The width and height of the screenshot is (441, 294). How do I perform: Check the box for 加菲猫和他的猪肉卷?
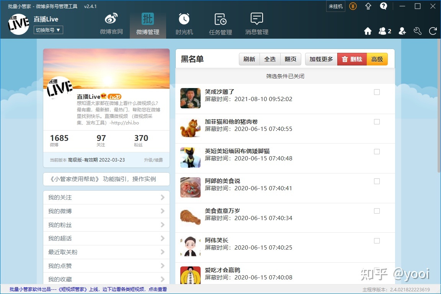tap(377, 122)
